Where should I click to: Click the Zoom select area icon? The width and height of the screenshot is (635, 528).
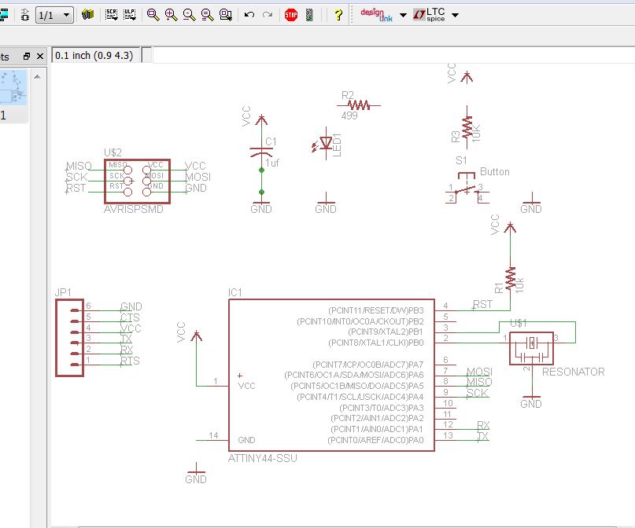click(x=226, y=15)
